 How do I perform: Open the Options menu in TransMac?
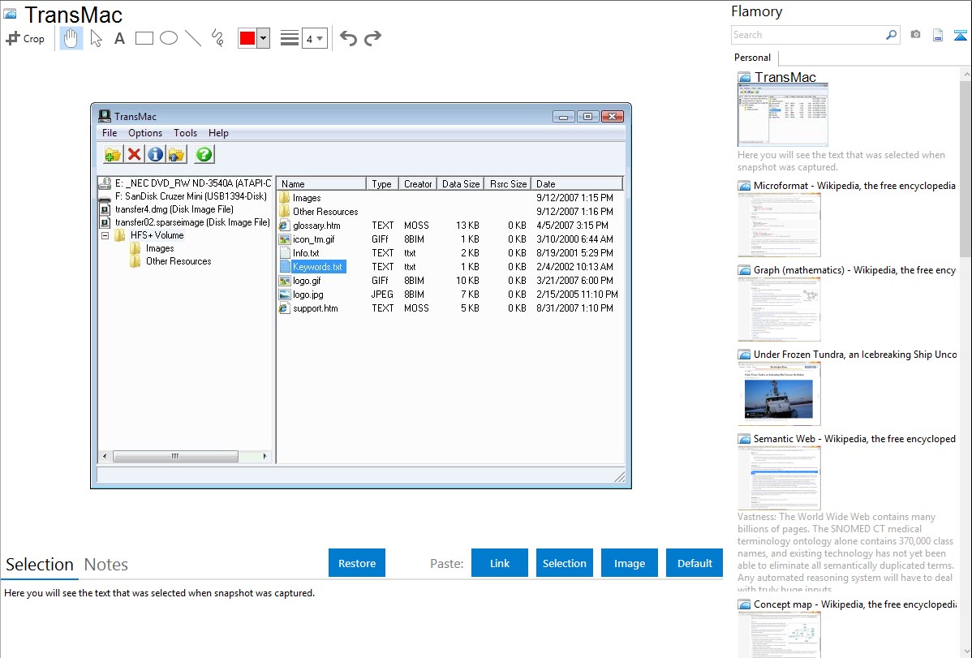(145, 133)
